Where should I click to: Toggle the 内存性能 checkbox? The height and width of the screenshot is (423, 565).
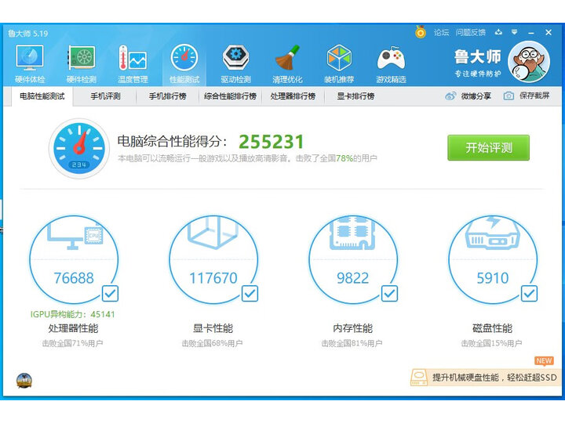pyautogui.click(x=389, y=294)
